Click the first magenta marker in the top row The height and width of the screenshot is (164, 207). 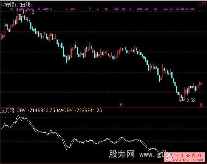click(12, 9)
